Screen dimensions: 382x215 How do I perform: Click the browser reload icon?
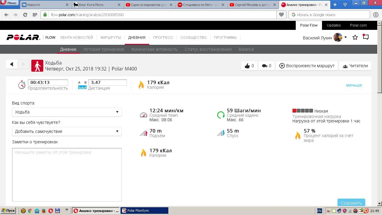coord(25,15)
